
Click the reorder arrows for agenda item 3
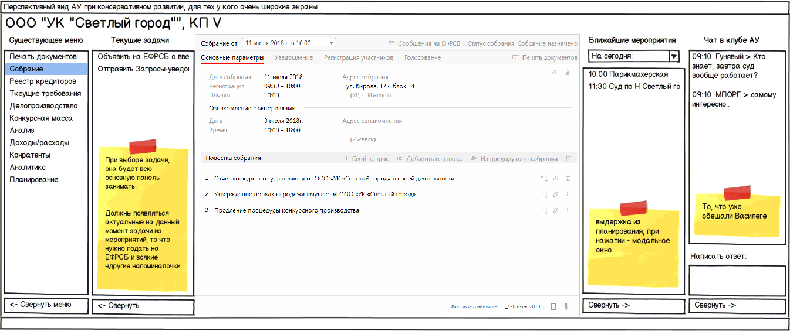543,210
